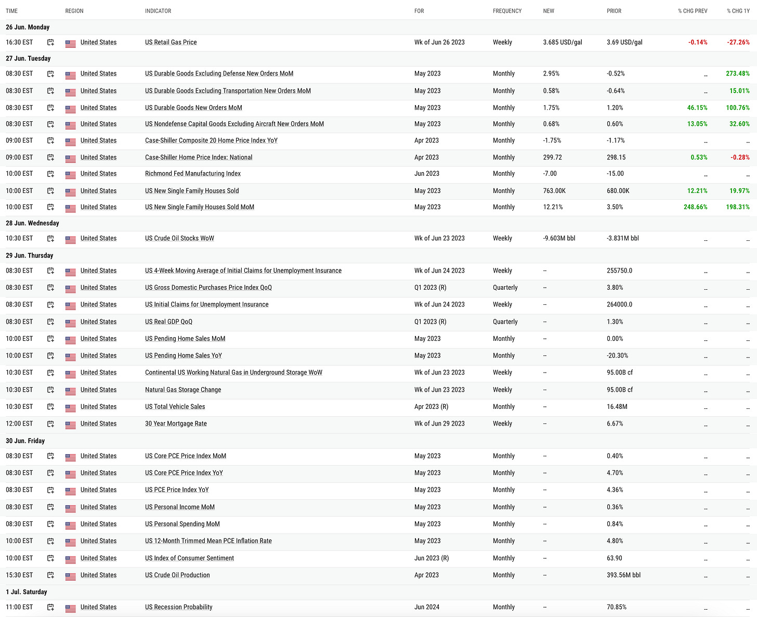This screenshot has width=757, height=617.
Task: Open US Recession Probability link
Action: [179, 607]
